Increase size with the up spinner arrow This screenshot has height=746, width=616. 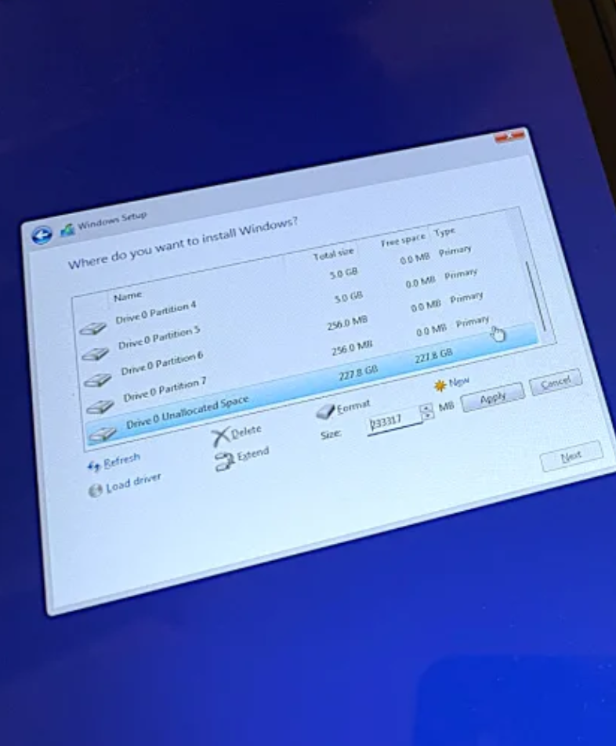(426, 408)
